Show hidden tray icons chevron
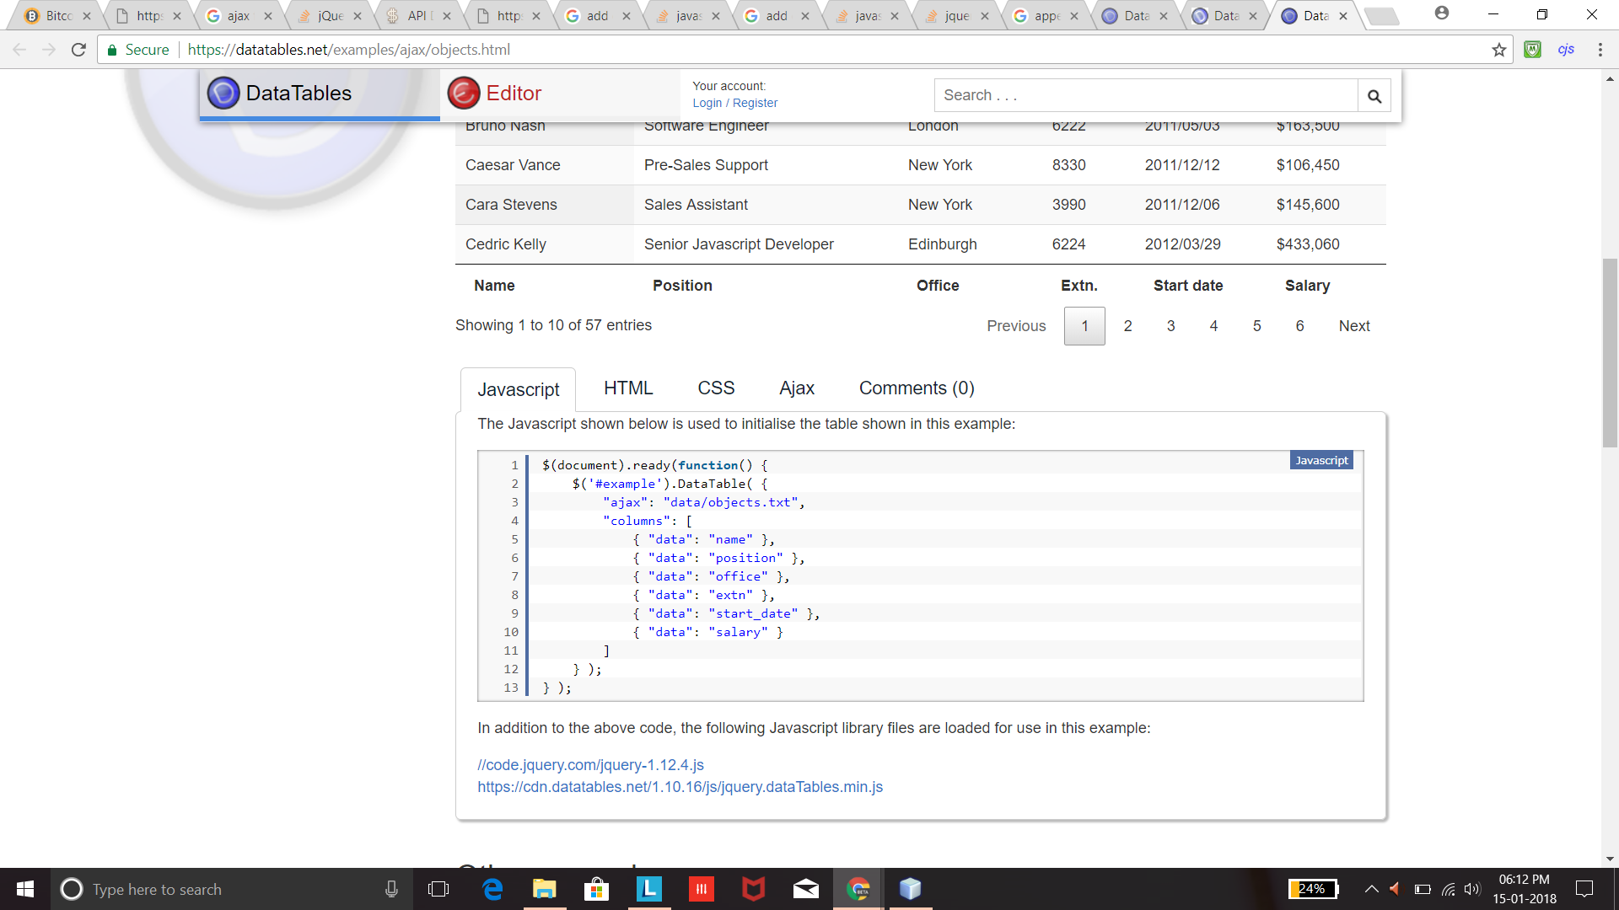Image resolution: width=1619 pixels, height=910 pixels. click(x=1372, y=889)
